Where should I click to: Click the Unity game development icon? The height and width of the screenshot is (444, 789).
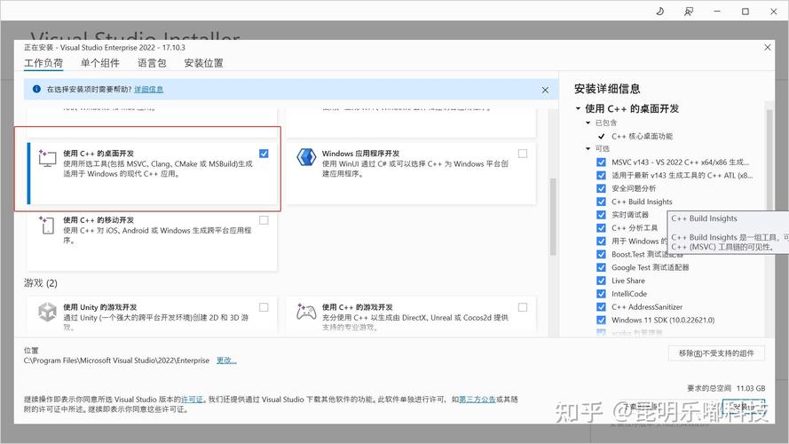(x=47, y=312)
